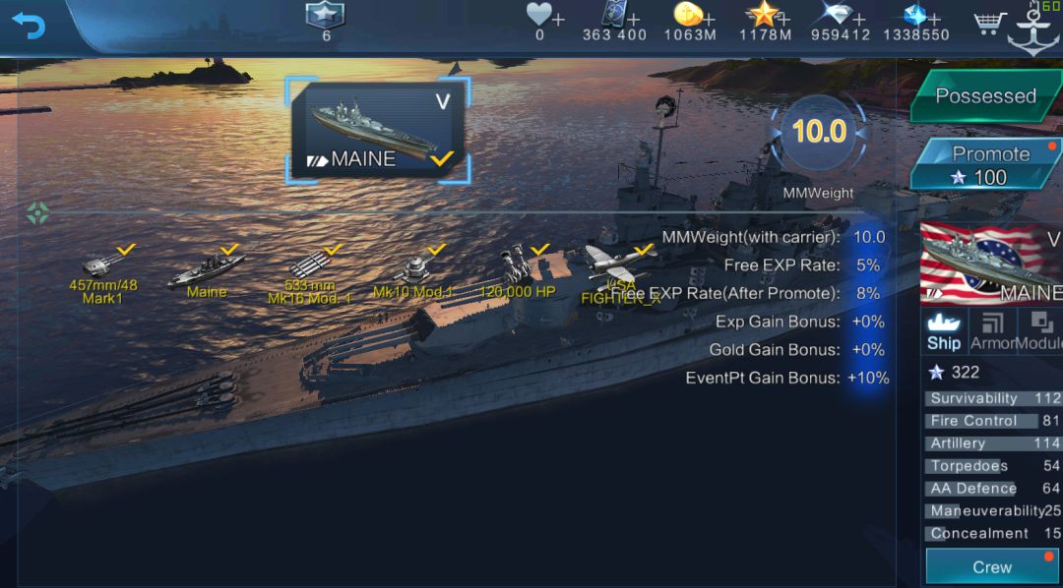Choose the Mk10 Mod.1 turret module
This screenshot has width=1063, height=588.
click(x=412, y=275)
